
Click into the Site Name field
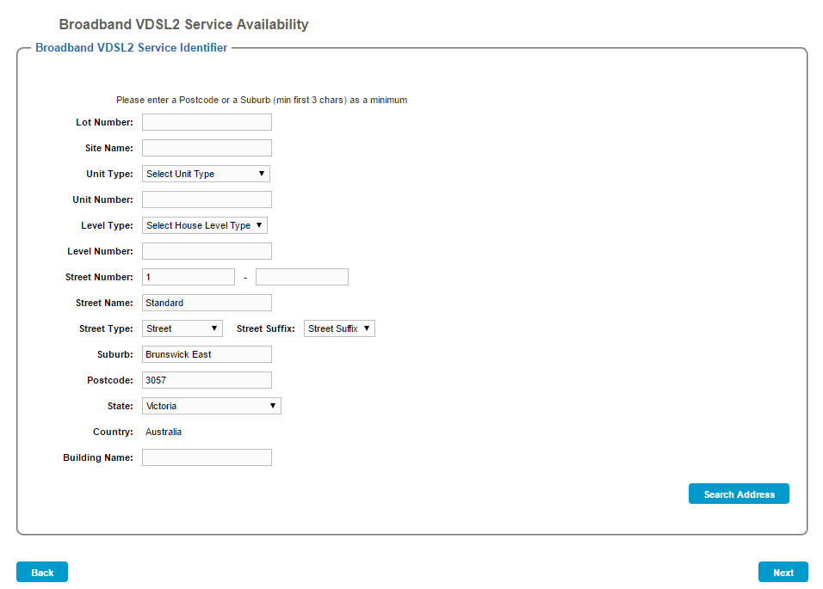[x=207, y=148]
